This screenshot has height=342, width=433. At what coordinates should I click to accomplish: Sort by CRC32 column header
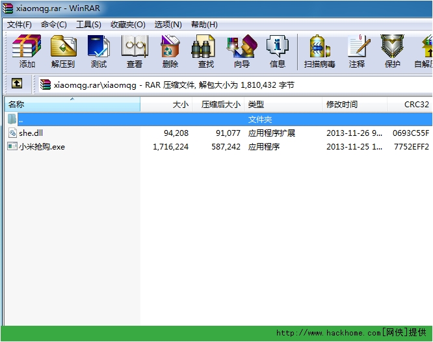point(410,104)
